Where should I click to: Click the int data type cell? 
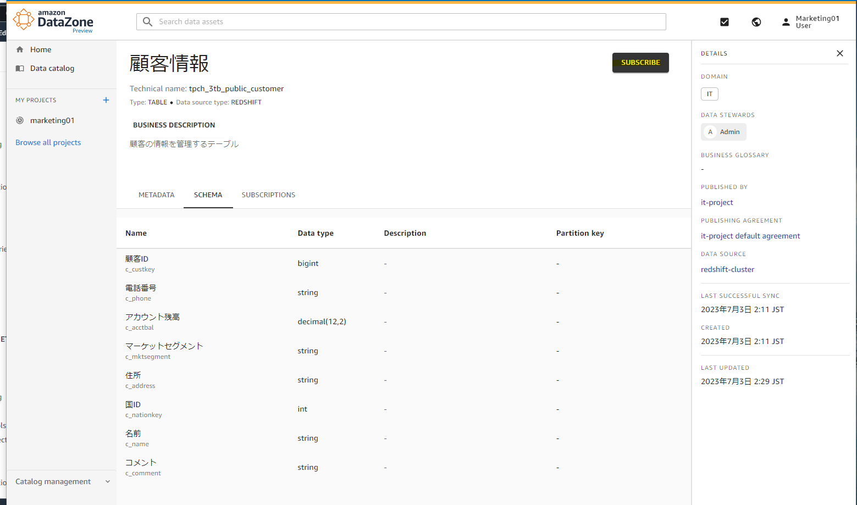pyautogui.click(x=302, y=409)
